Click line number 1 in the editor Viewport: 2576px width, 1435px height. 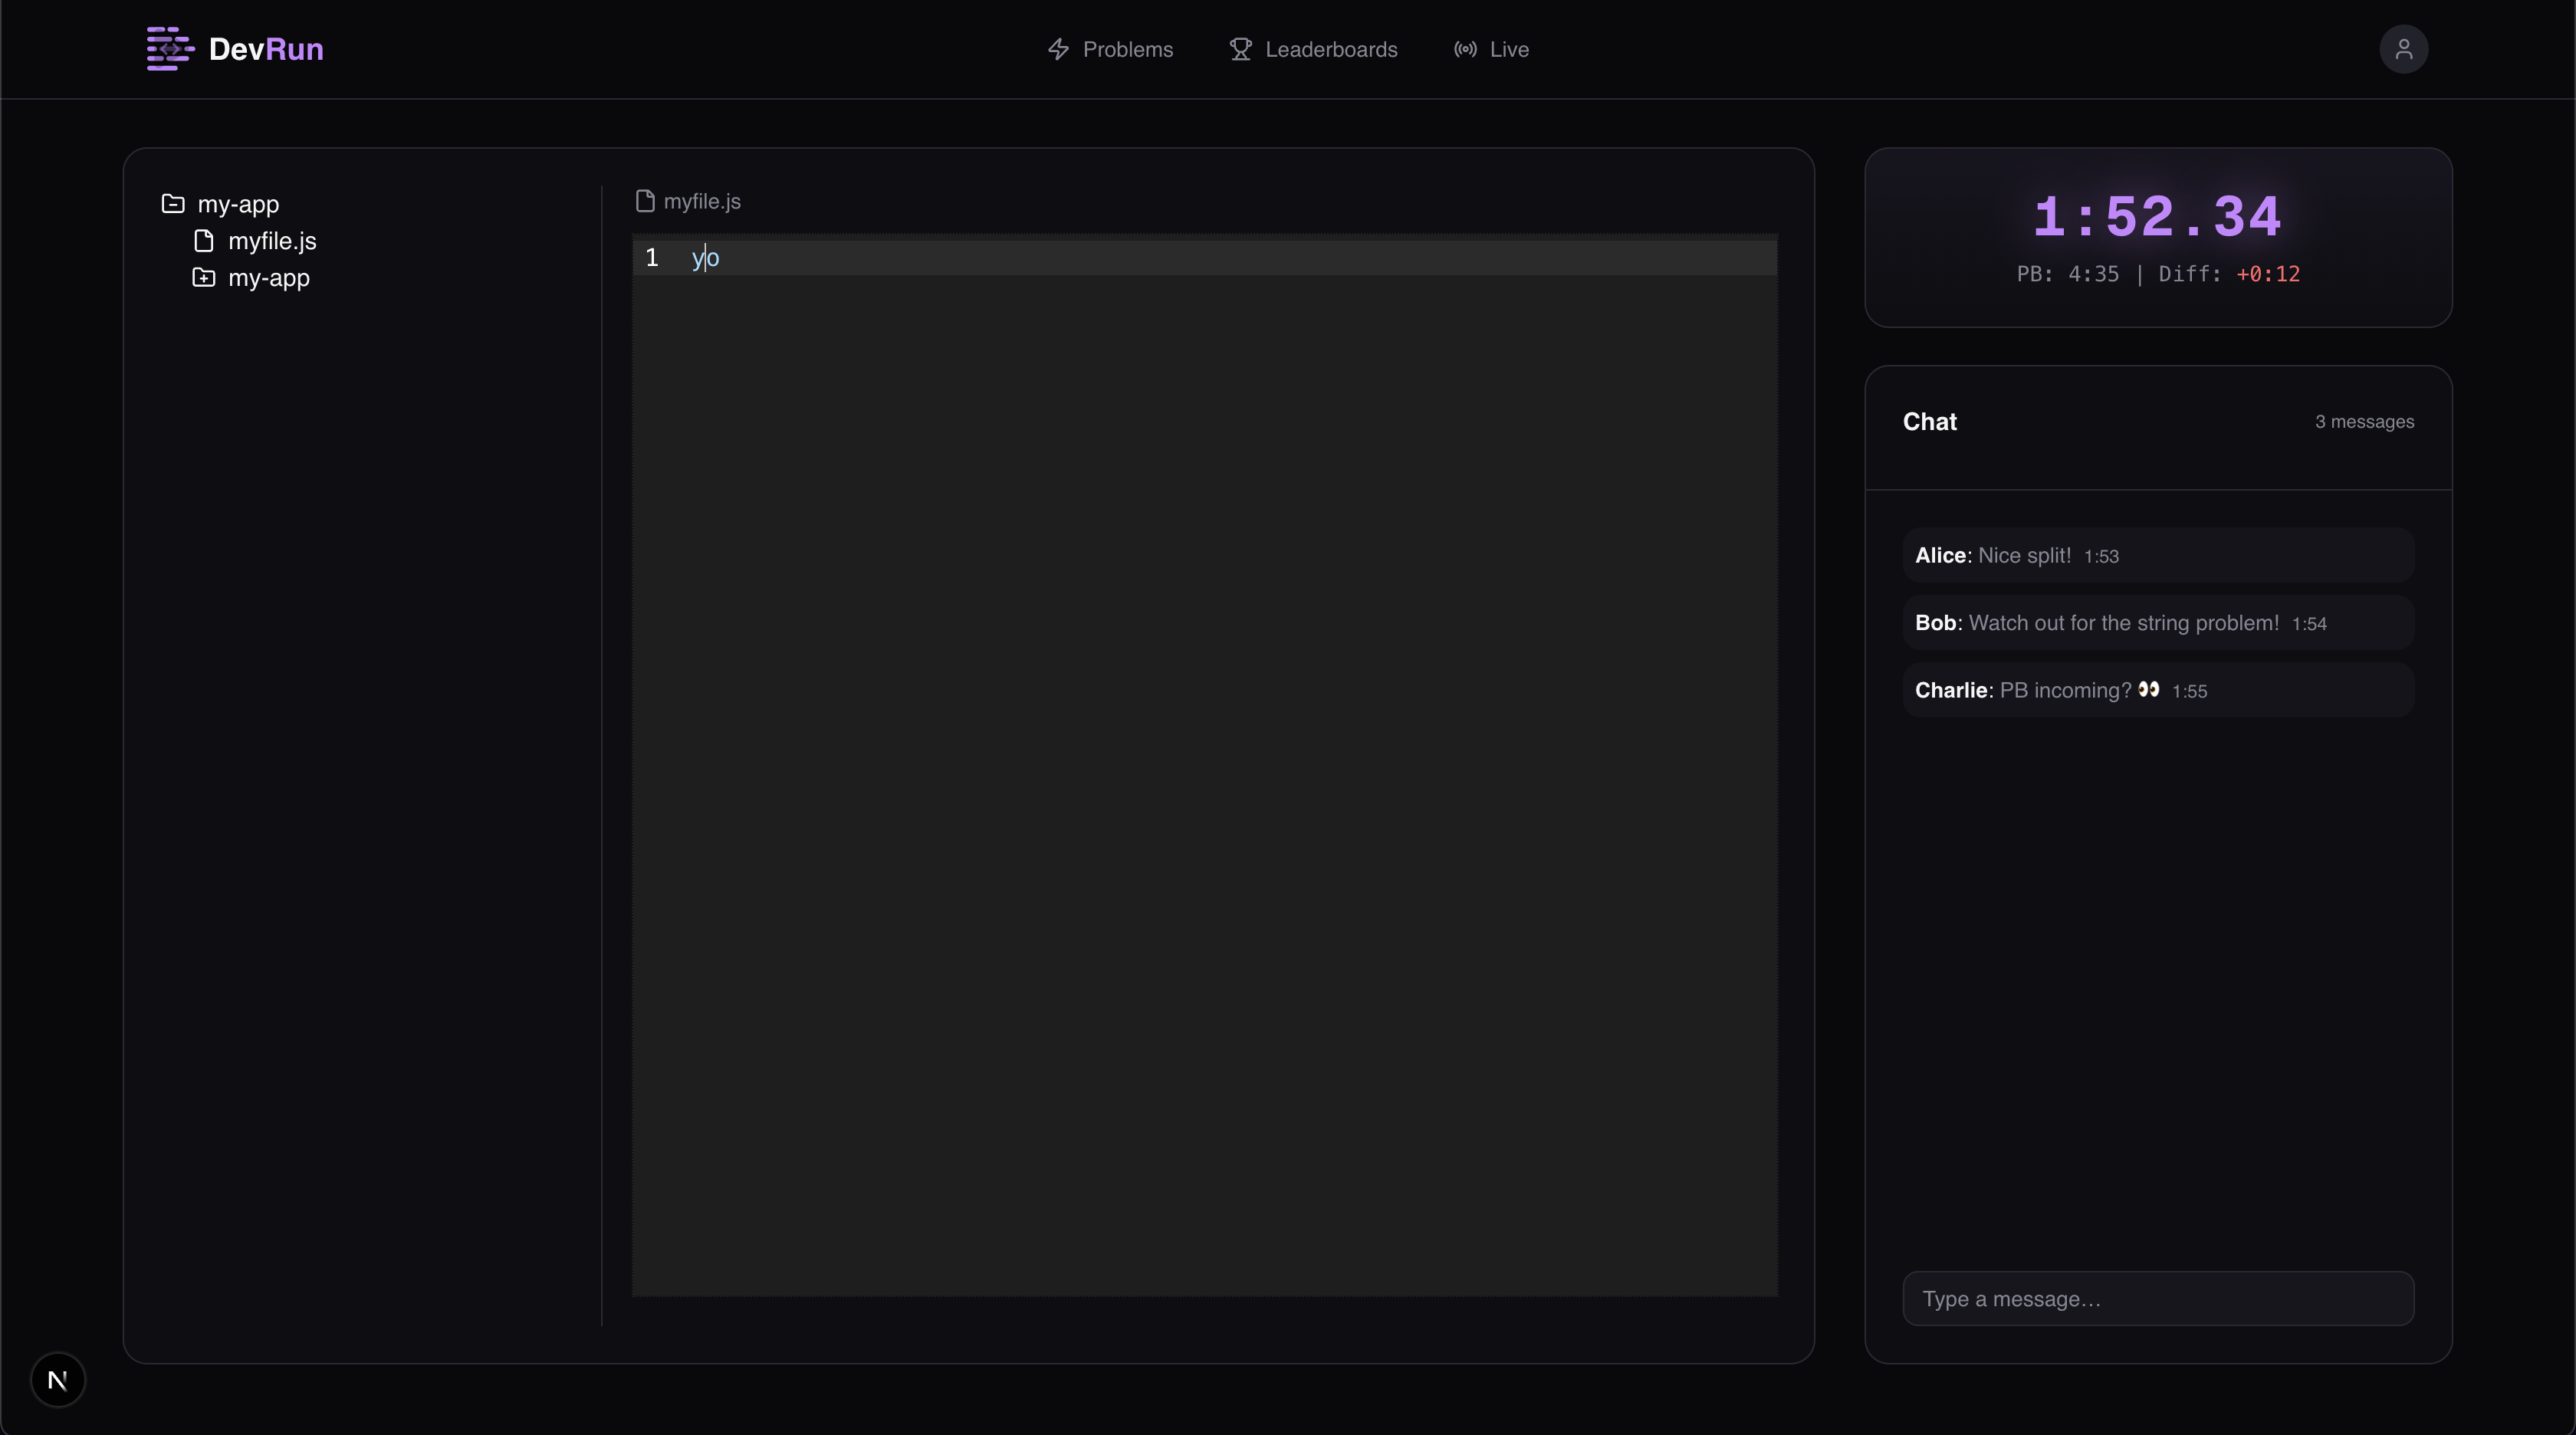coord(652,258)
